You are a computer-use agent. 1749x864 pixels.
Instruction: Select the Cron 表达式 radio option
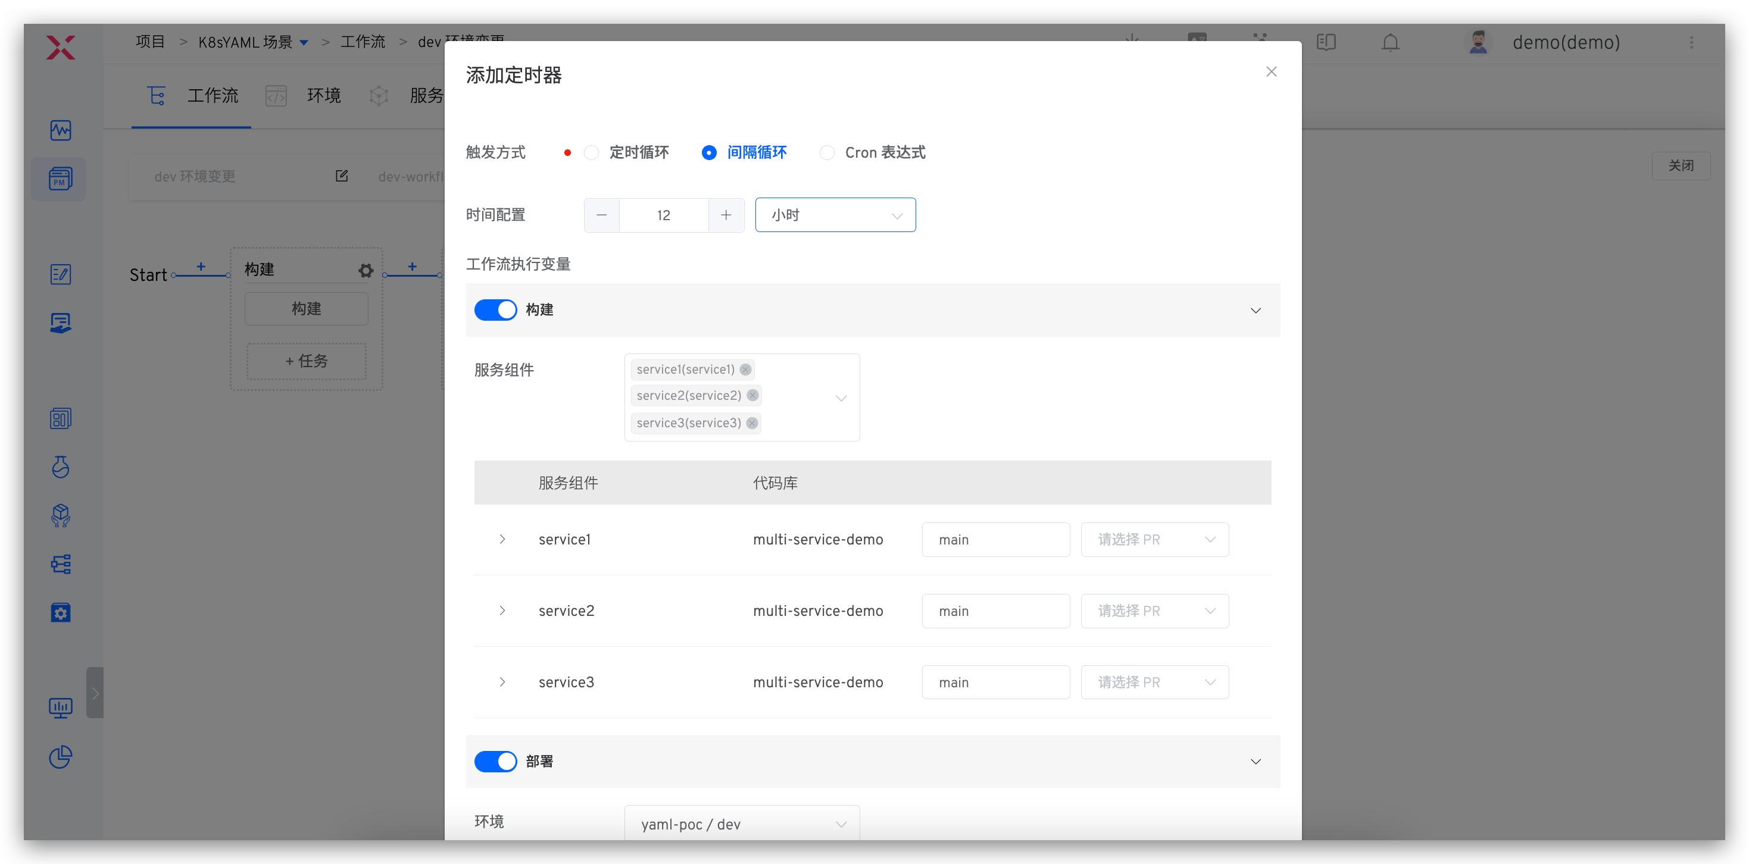[827, 153]
